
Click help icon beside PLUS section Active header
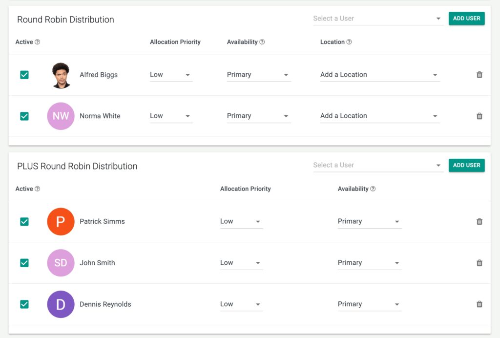coord(38,189)
